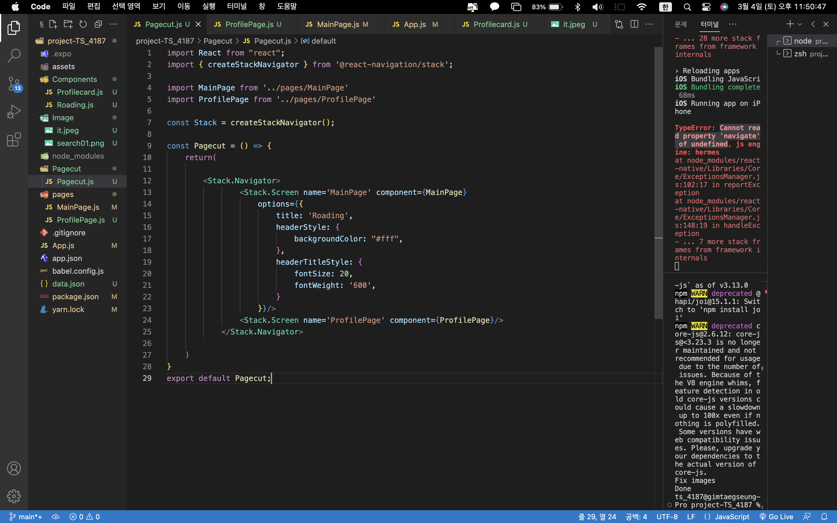Collapse the Components folder
Viewport: 837px width, 523px height.
click(x=77, y=79)
